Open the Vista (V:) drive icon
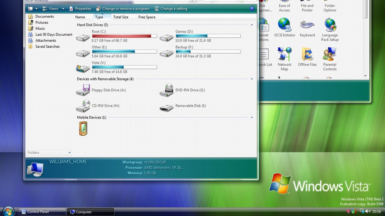The width and height of the screenshot is (385, 216). click(83, 69)
